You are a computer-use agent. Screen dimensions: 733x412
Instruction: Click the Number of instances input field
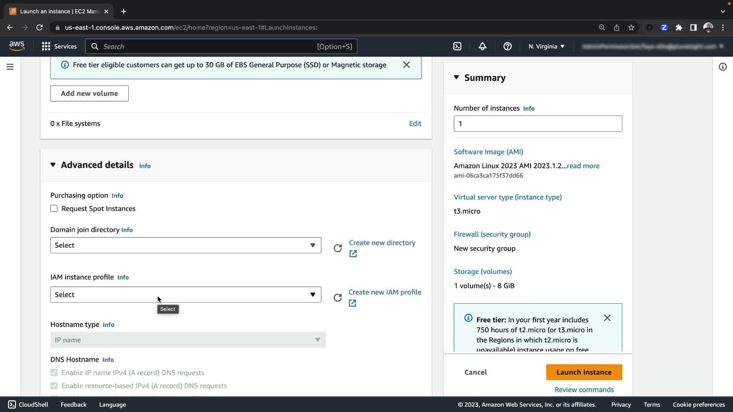(538, 124)
